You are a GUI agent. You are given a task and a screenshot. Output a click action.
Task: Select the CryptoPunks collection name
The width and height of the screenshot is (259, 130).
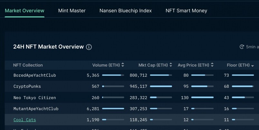pyautogui.click(x=27, y=86)
